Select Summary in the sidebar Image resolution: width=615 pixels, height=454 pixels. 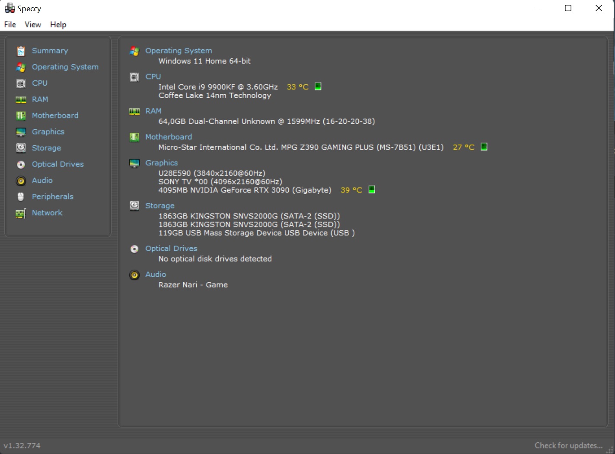(x=50, y=51)
